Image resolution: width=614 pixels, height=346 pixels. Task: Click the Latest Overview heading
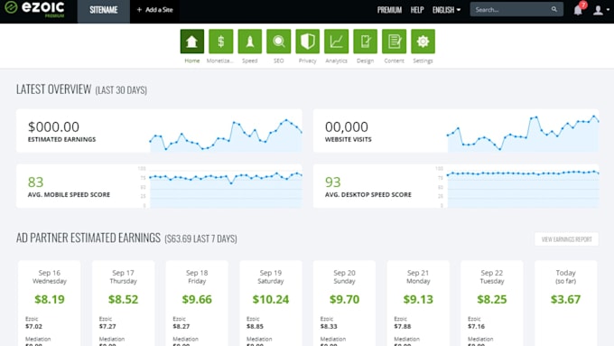click(x=53, y=89)
